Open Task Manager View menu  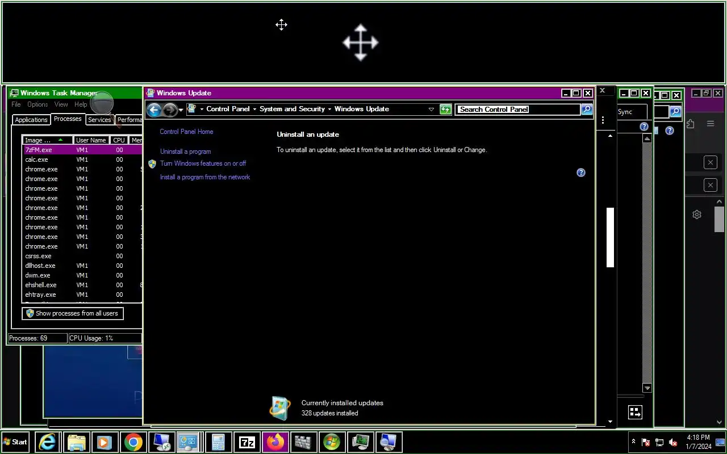[x=61, y=104]
